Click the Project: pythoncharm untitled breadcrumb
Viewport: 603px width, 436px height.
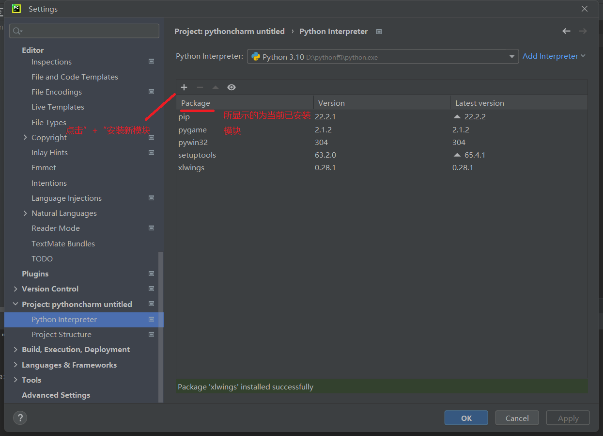point(230,32)
